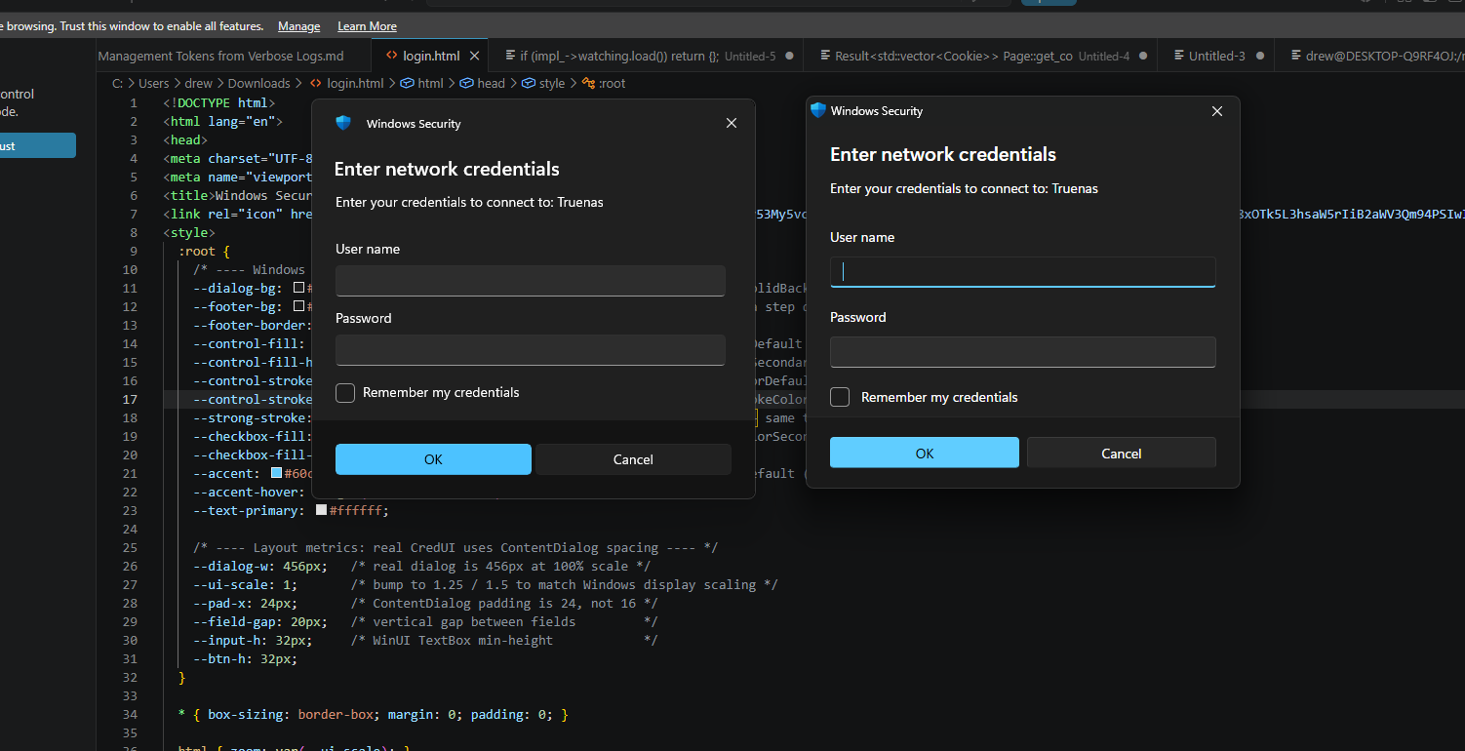Click the --footer-bg color swatch on line 12

coord(300,306)
